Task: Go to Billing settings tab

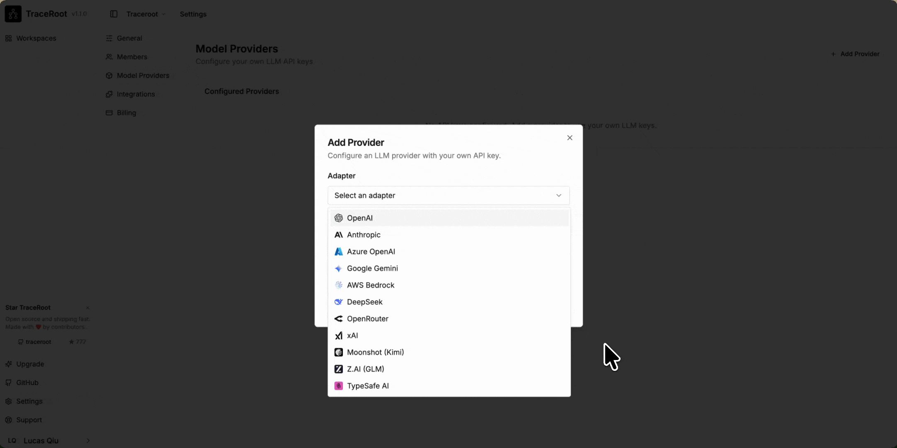Action: [126, 113]
